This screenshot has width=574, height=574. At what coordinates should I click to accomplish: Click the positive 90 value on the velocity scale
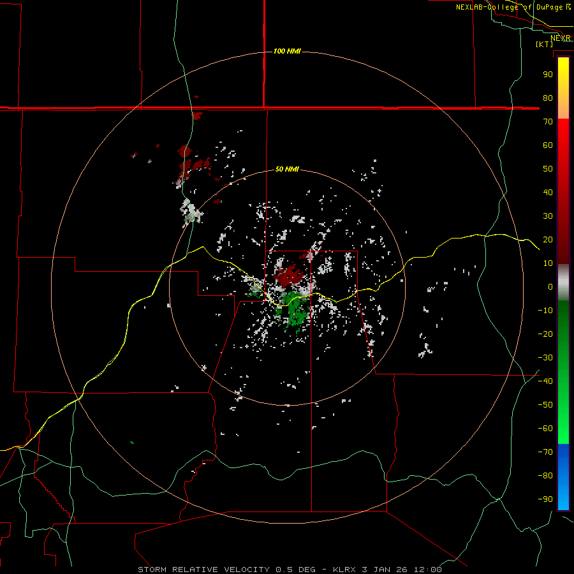tap(548, 75)
